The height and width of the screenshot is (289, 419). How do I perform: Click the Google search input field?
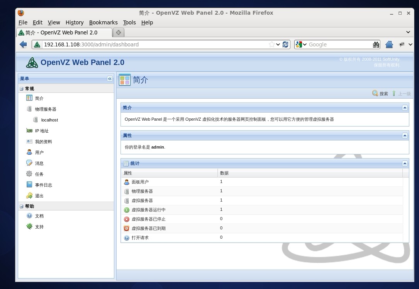click(x=339, y=44)
